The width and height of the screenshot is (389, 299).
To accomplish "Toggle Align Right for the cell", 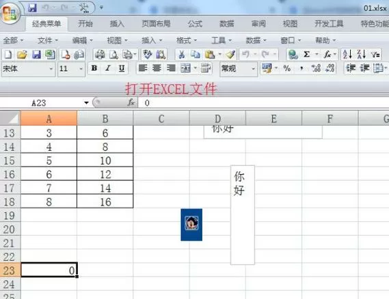I will [171, 68].
